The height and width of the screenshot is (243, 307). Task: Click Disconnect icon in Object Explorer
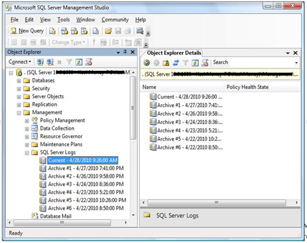[x=50, y=62]
